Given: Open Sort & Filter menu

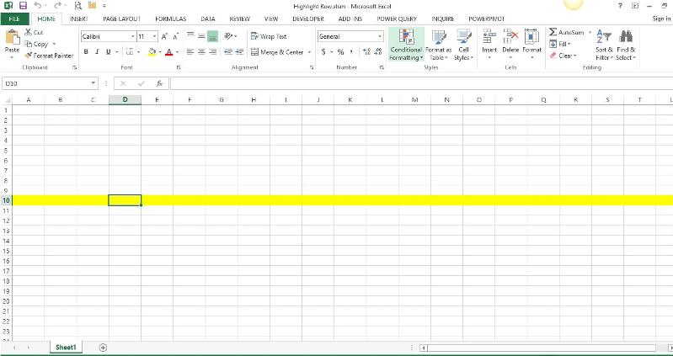Looking at the screenshot, I should coord(604,45).
